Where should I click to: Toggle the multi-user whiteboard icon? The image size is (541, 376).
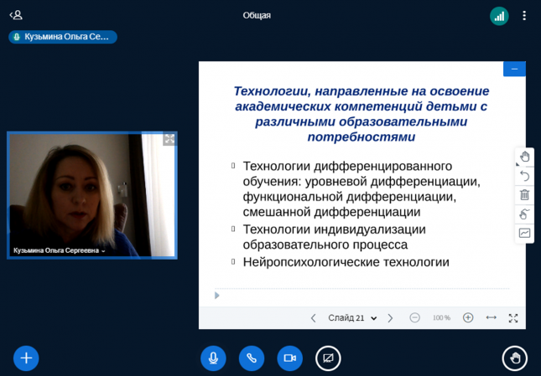(x=524, y=233)
